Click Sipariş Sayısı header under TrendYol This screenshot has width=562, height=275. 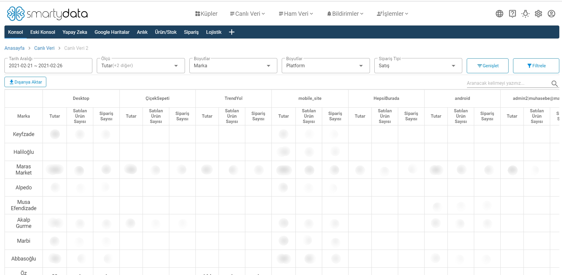click(x=258, y=116)
